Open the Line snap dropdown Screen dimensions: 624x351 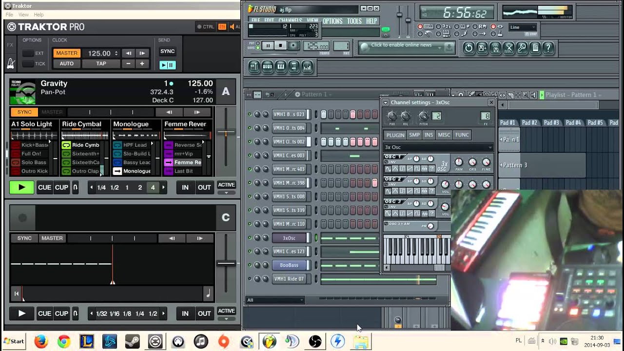click(523, 27)
